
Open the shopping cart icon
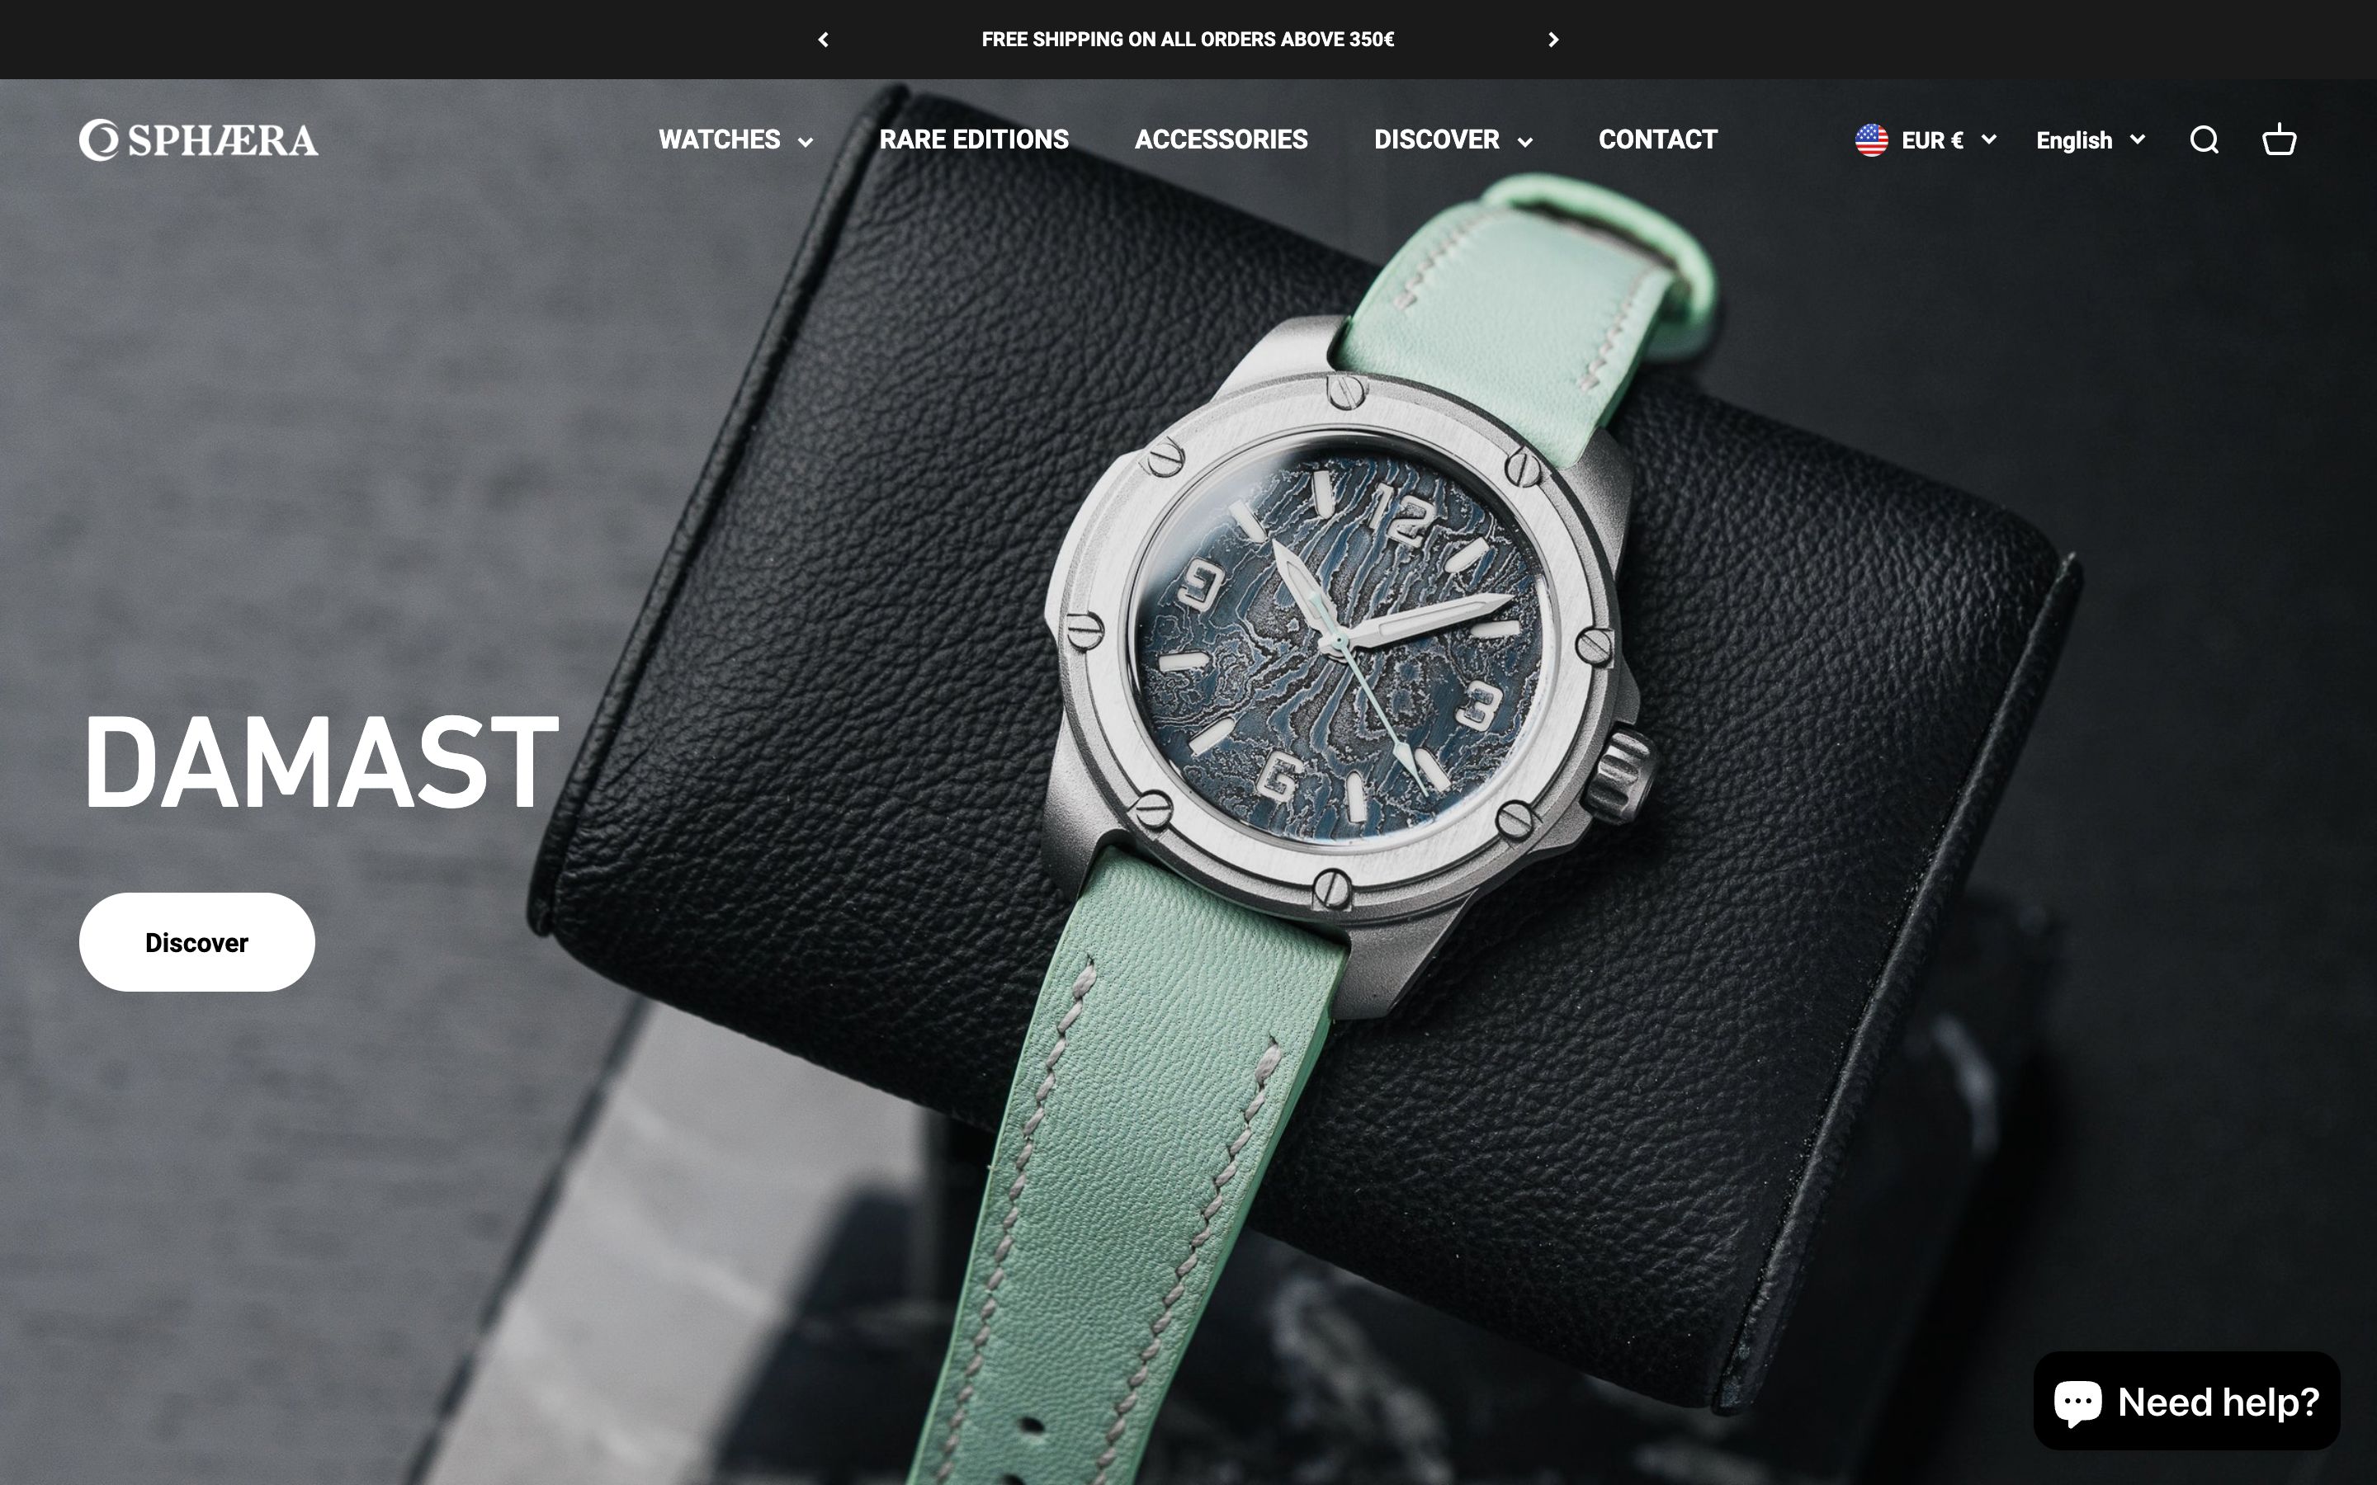tap(2280, 140)
